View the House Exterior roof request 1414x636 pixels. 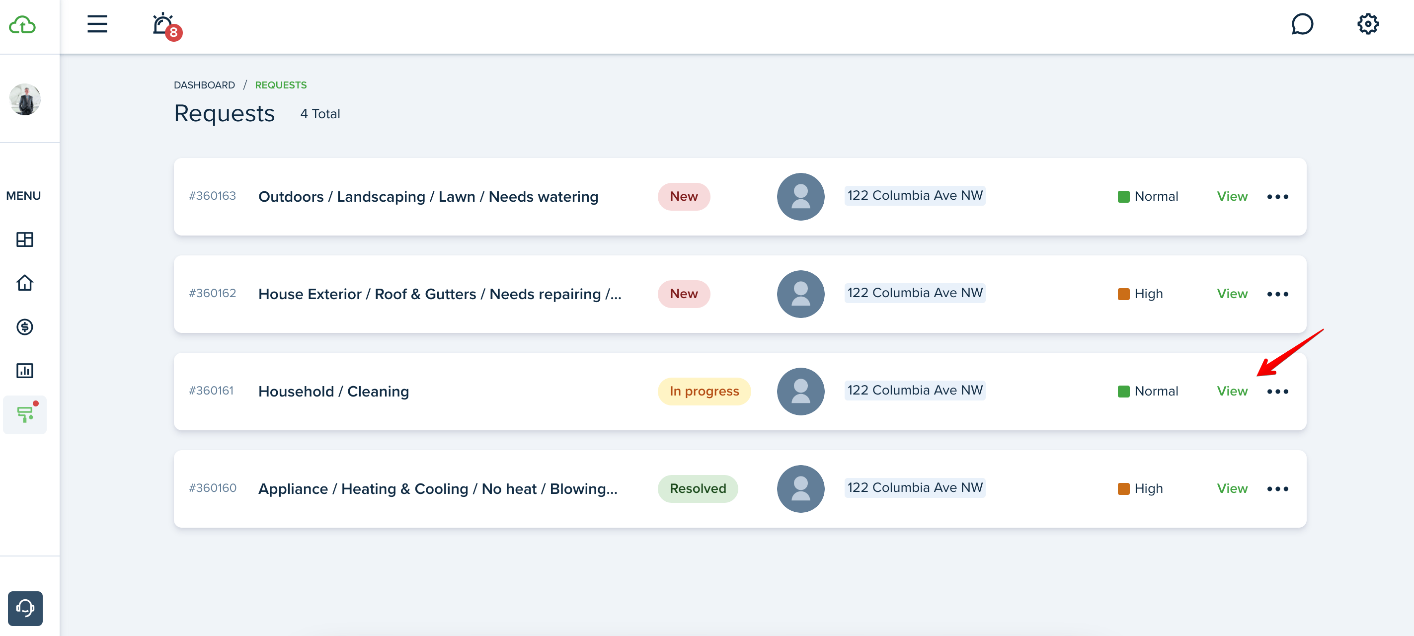pyautogui.click(x=1231, y=294)
